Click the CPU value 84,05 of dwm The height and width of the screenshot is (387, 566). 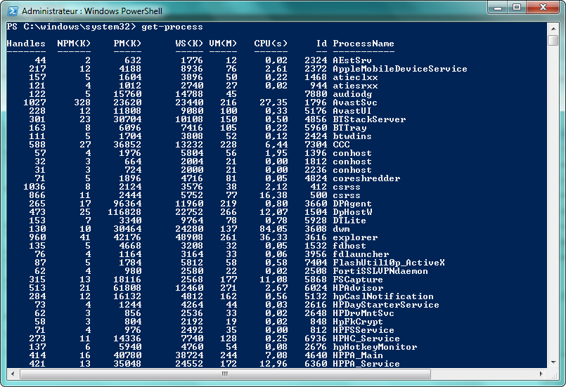pos(274,229)
